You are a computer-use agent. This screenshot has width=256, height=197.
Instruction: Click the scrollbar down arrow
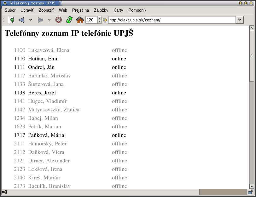click(252, 186)
